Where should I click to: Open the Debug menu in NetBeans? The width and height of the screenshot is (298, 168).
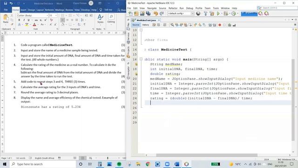pos(190,8)
